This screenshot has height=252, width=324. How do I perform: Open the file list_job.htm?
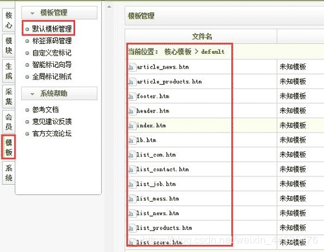click(x=156, y=184)
